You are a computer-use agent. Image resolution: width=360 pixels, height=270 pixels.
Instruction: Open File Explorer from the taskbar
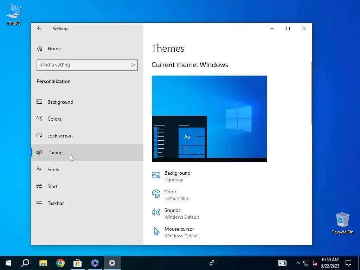pyautogui.click(x=43, y=263)
